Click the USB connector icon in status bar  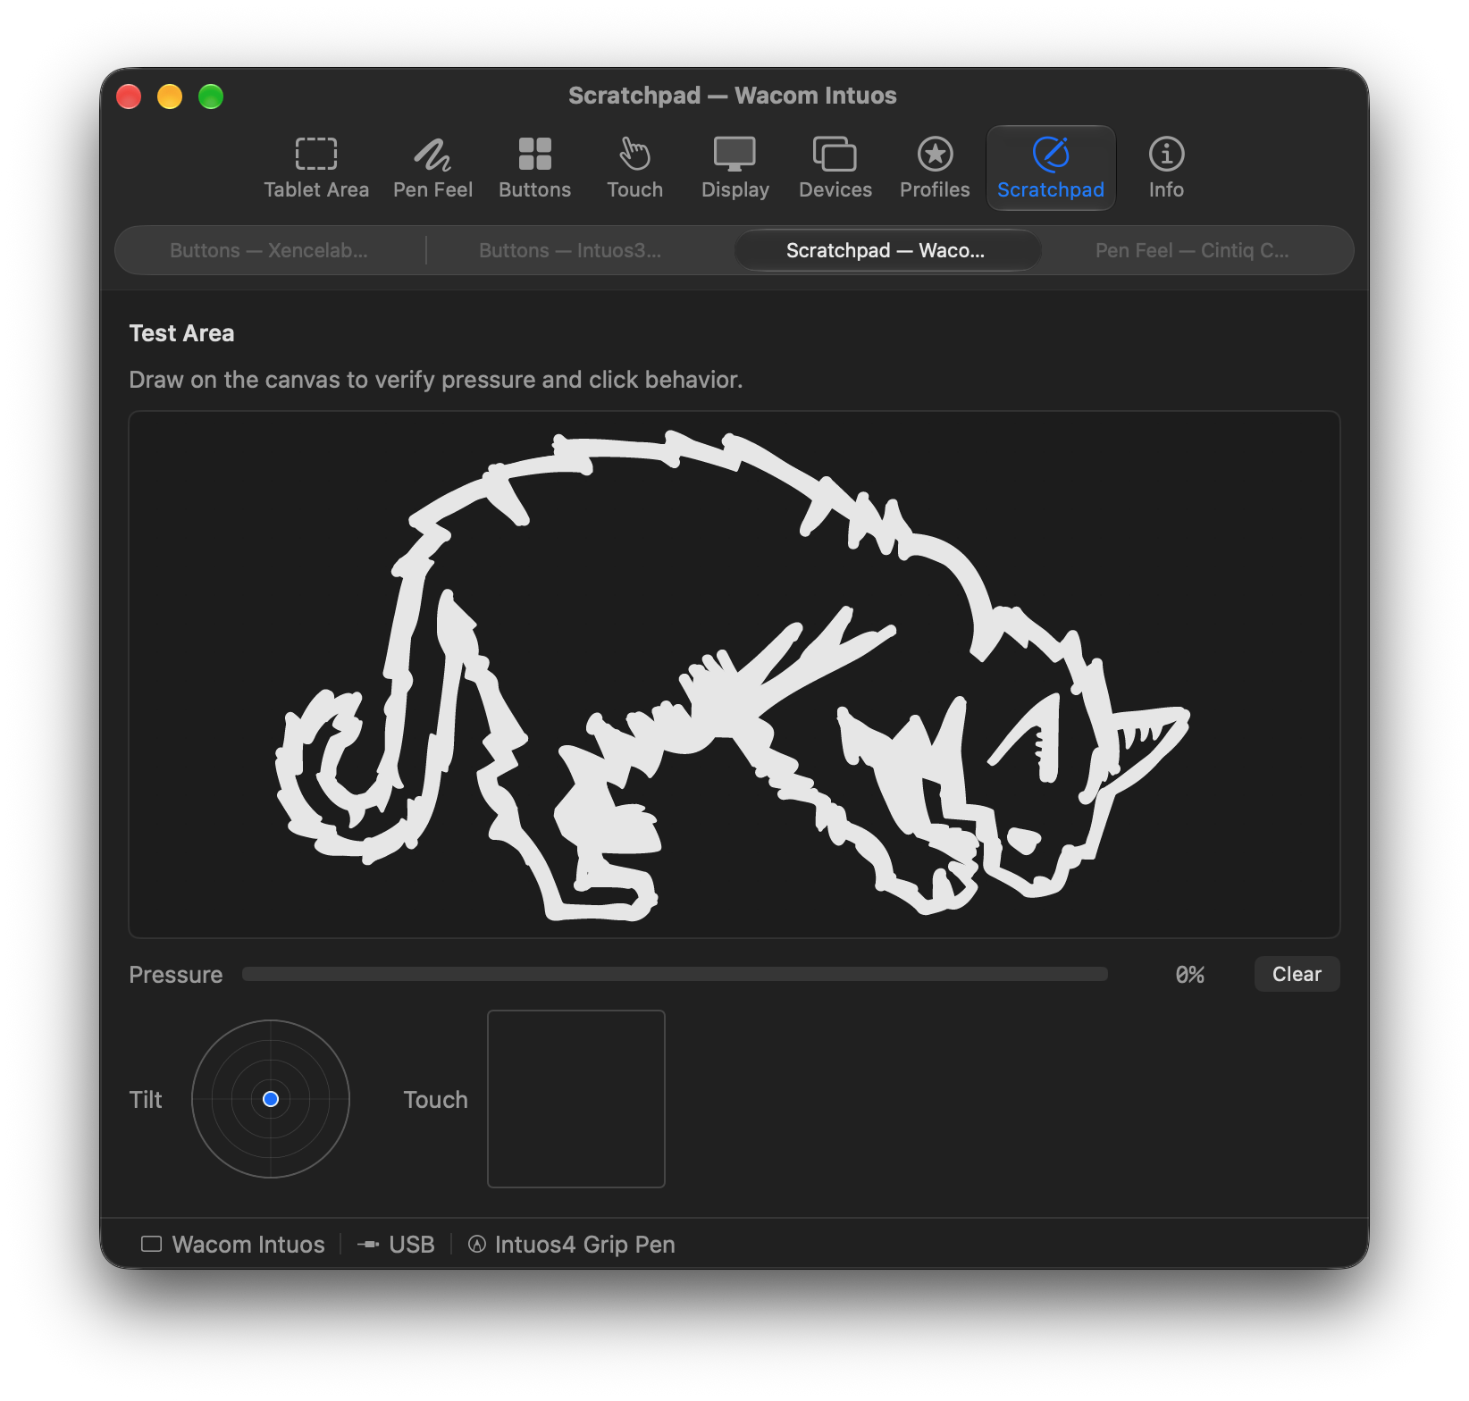coord(368,1244)
